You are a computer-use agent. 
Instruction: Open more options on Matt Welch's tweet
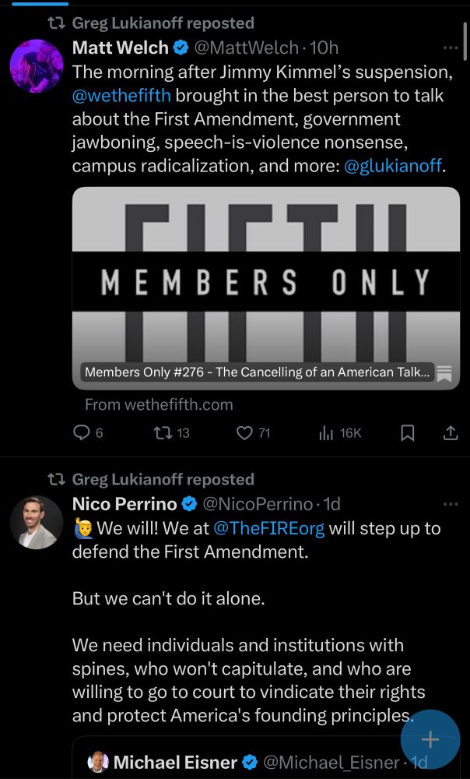450,47
